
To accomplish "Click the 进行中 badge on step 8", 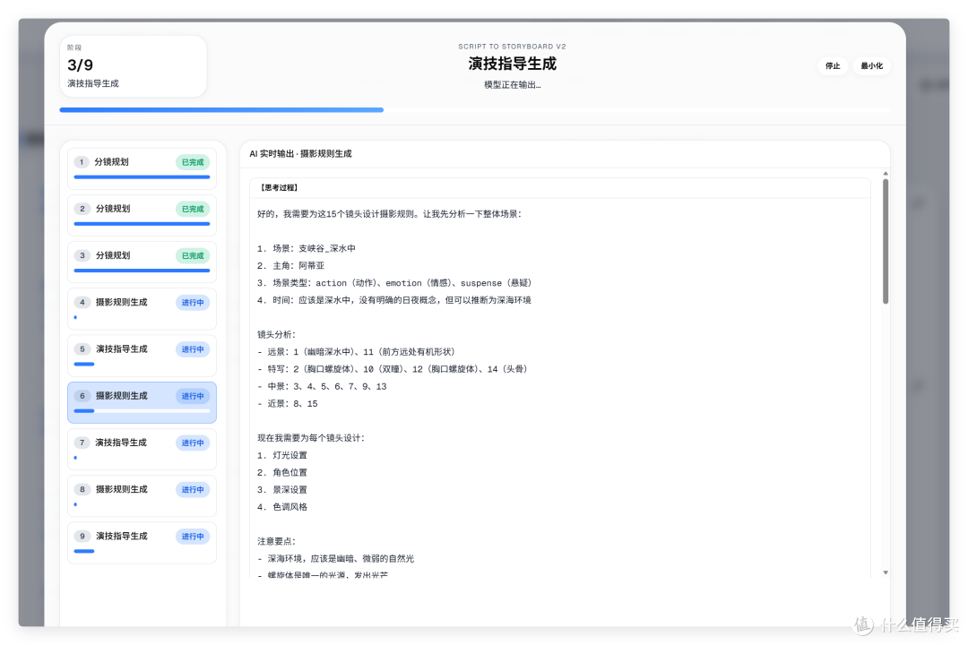I will 193,489.
